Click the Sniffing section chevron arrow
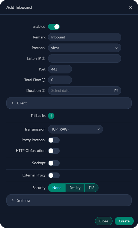Viewport: 138px width, 228px height. (12, 200)
